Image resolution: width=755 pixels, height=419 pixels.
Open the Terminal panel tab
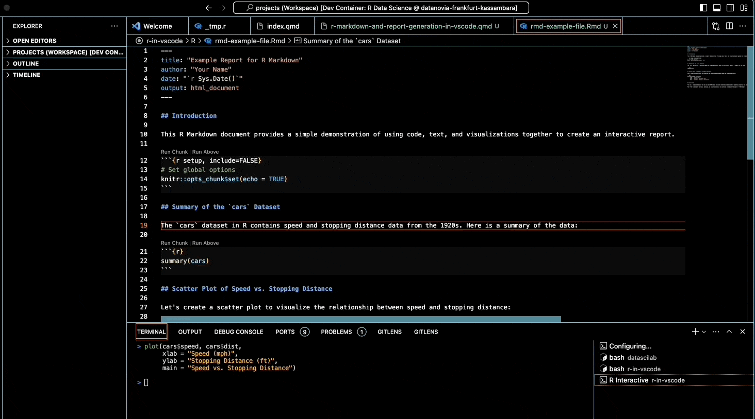[152, 332]
